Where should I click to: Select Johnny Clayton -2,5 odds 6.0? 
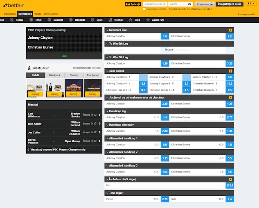coord(165,145)
